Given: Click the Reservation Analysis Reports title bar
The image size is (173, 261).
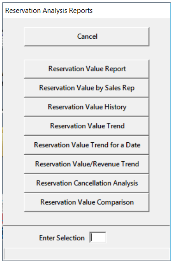Looking at the screenshot, I should point(86,11).
